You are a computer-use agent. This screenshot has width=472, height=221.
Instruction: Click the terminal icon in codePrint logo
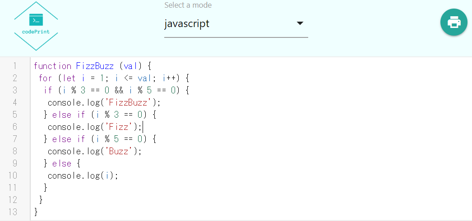click(x=36, y=20)
